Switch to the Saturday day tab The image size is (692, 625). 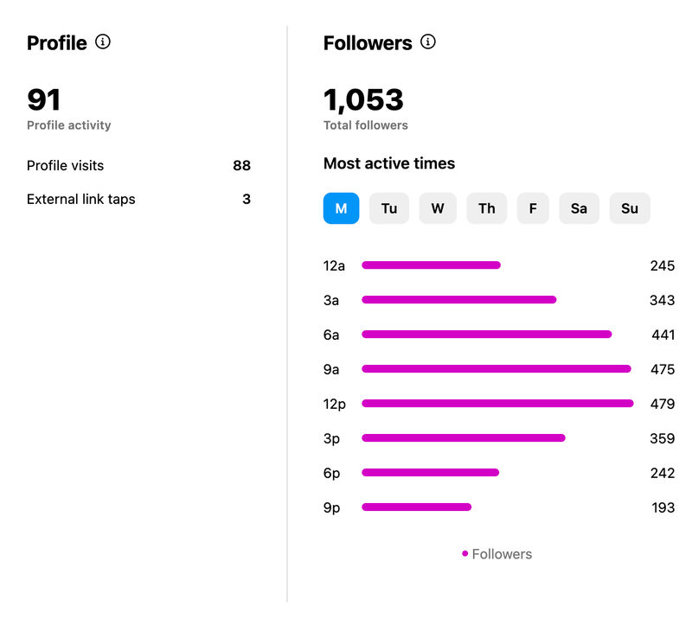tap(579, 208)
